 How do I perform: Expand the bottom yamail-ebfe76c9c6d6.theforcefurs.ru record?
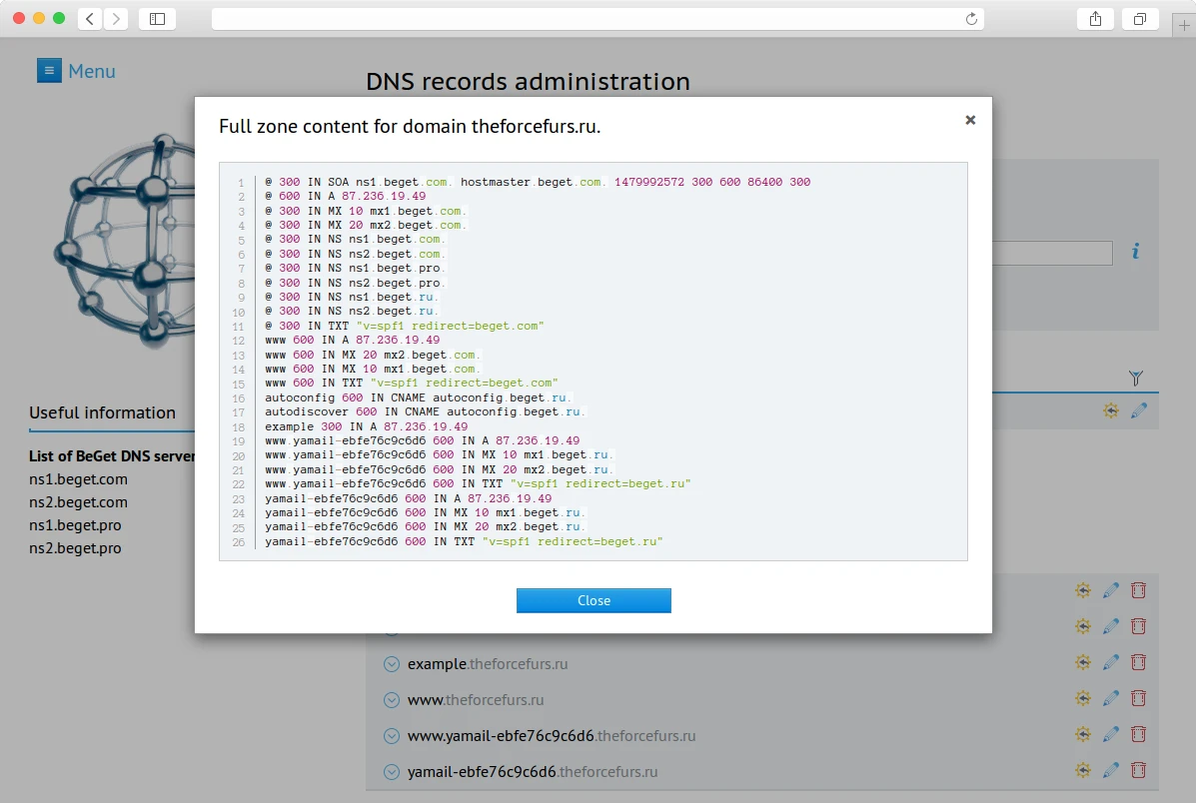click(x=392, y=772)
